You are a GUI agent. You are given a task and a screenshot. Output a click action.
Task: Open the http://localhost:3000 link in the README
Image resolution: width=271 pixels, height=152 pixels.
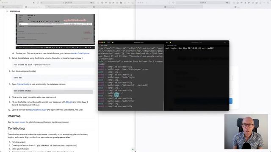[x=37, y=110]
